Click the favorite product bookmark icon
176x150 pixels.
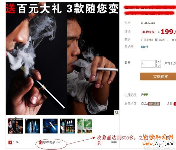[x=40, y=142]
